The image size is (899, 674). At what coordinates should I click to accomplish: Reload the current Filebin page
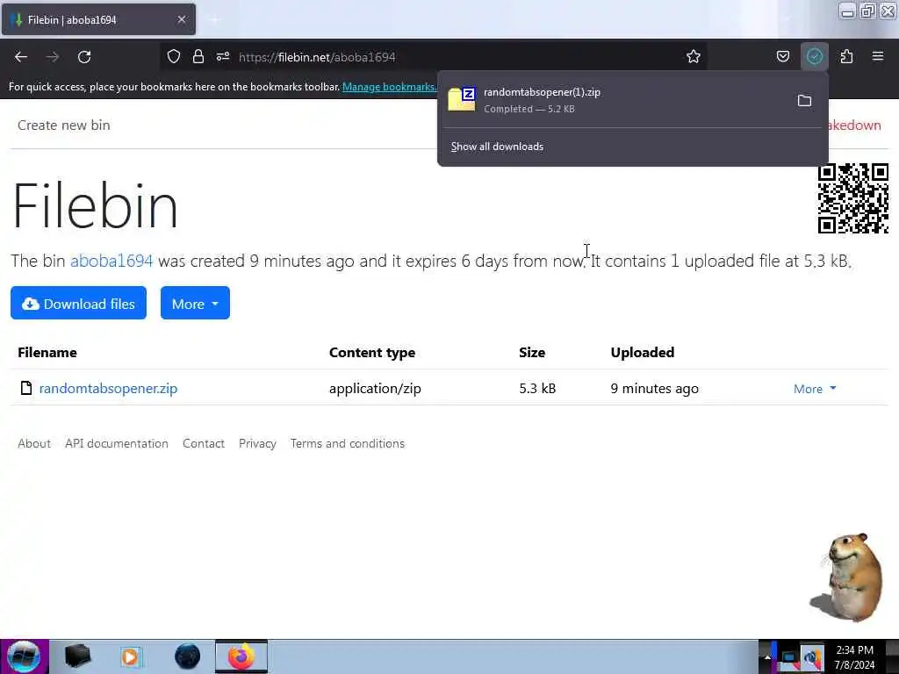84,57
